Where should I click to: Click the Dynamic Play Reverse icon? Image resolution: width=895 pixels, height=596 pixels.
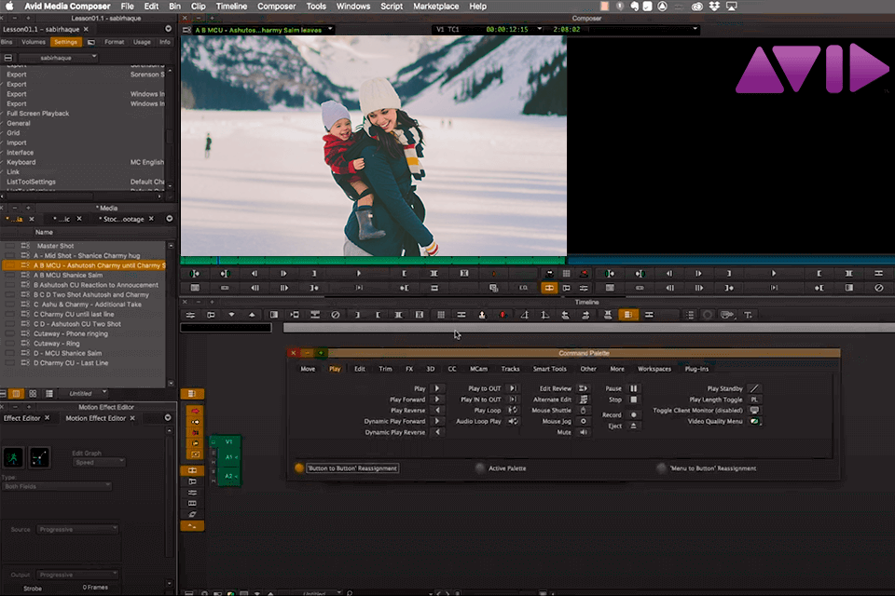point(437,432)
